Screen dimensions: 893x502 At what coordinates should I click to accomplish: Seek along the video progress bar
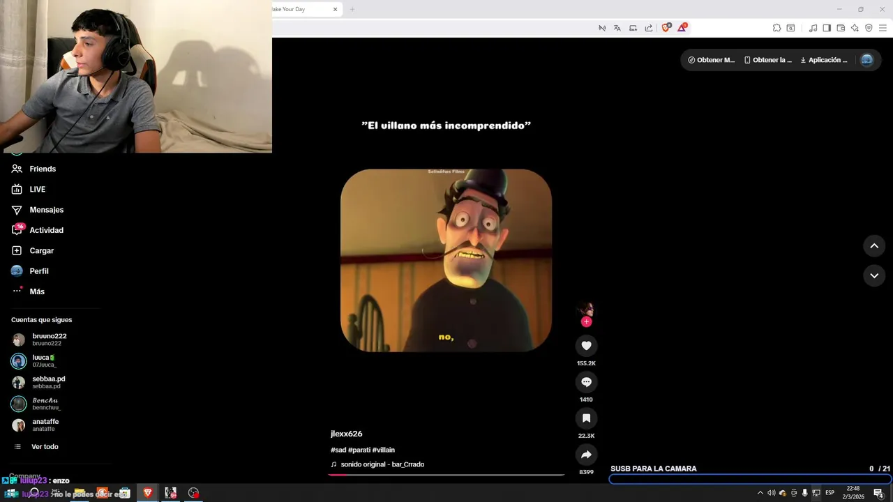point(446,475)
